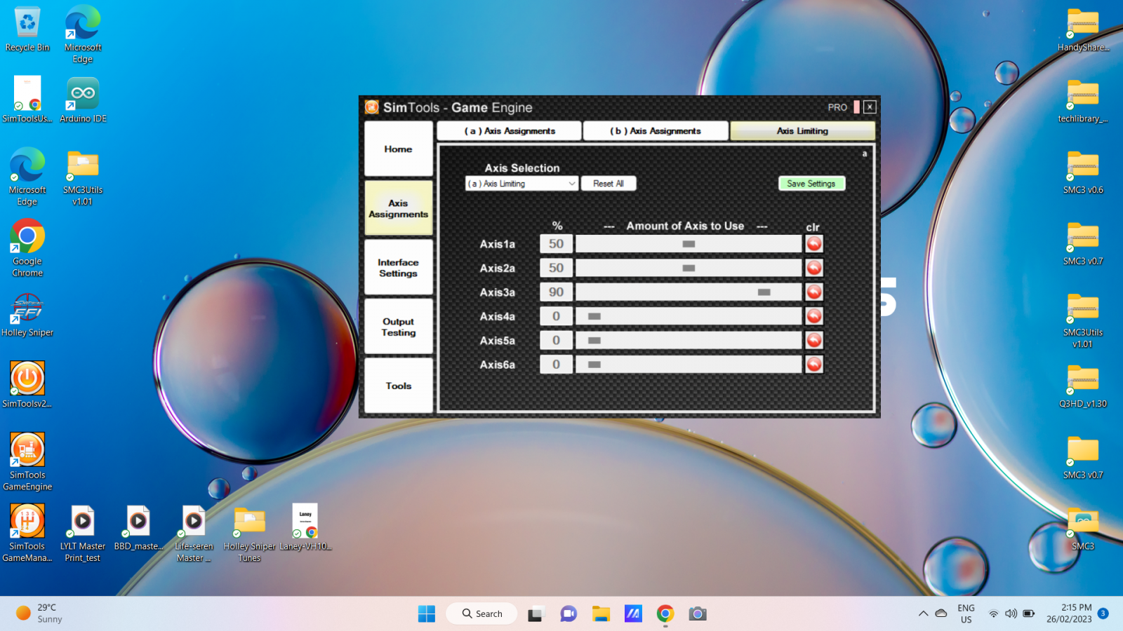Click the Axis1a amount slider
This screenshot has height=631, width=1123.
coord(689,244)
